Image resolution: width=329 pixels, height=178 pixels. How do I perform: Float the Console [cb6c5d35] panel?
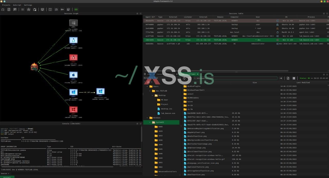(x=137, y=123)
